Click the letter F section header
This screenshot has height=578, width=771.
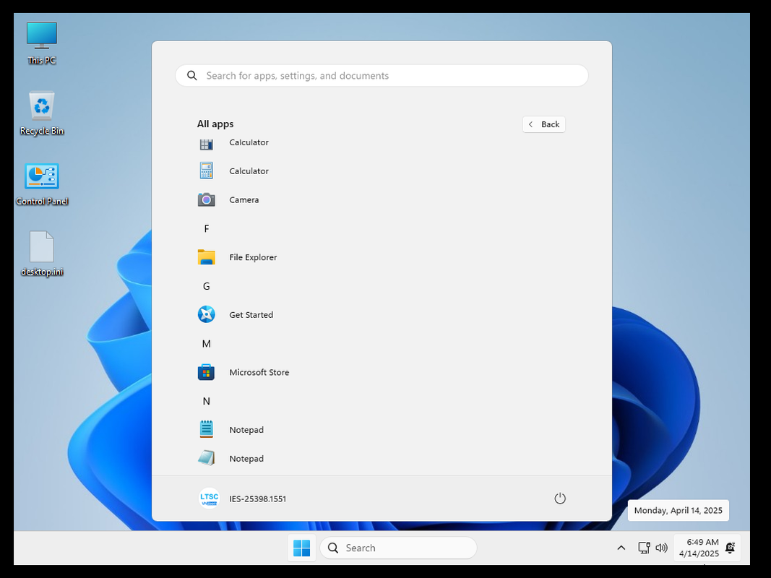click(x=207, y=228)
